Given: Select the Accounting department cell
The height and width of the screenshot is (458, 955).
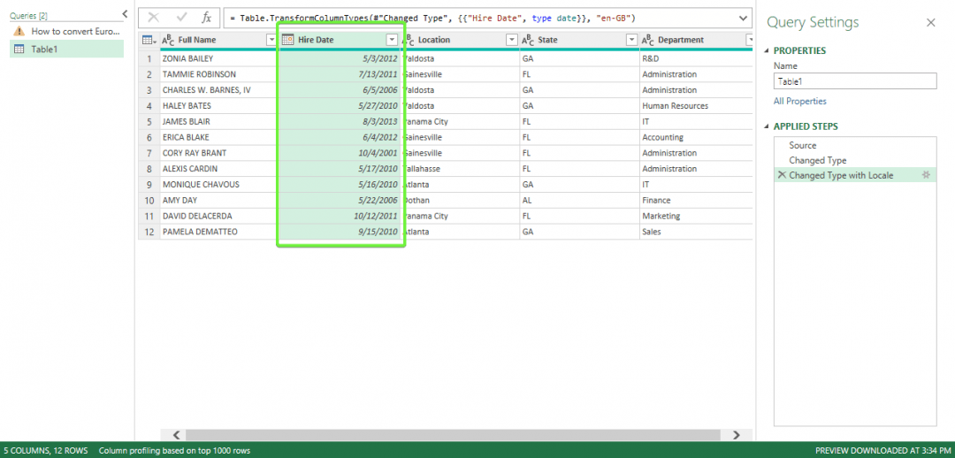Looking at the screenshot, I should point(696,138).
